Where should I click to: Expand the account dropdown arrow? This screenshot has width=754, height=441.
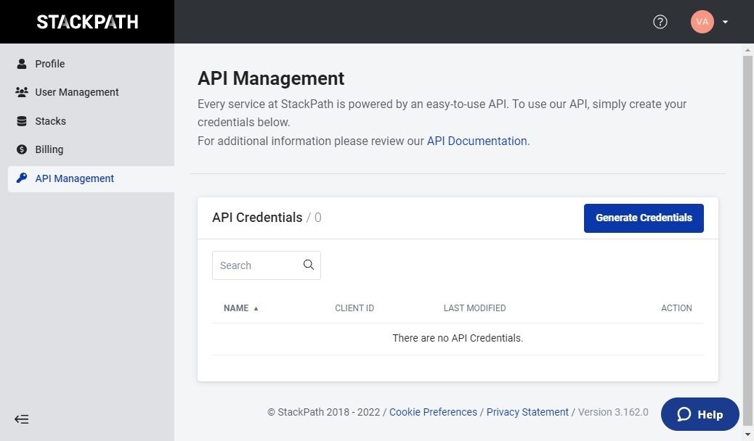725,22
